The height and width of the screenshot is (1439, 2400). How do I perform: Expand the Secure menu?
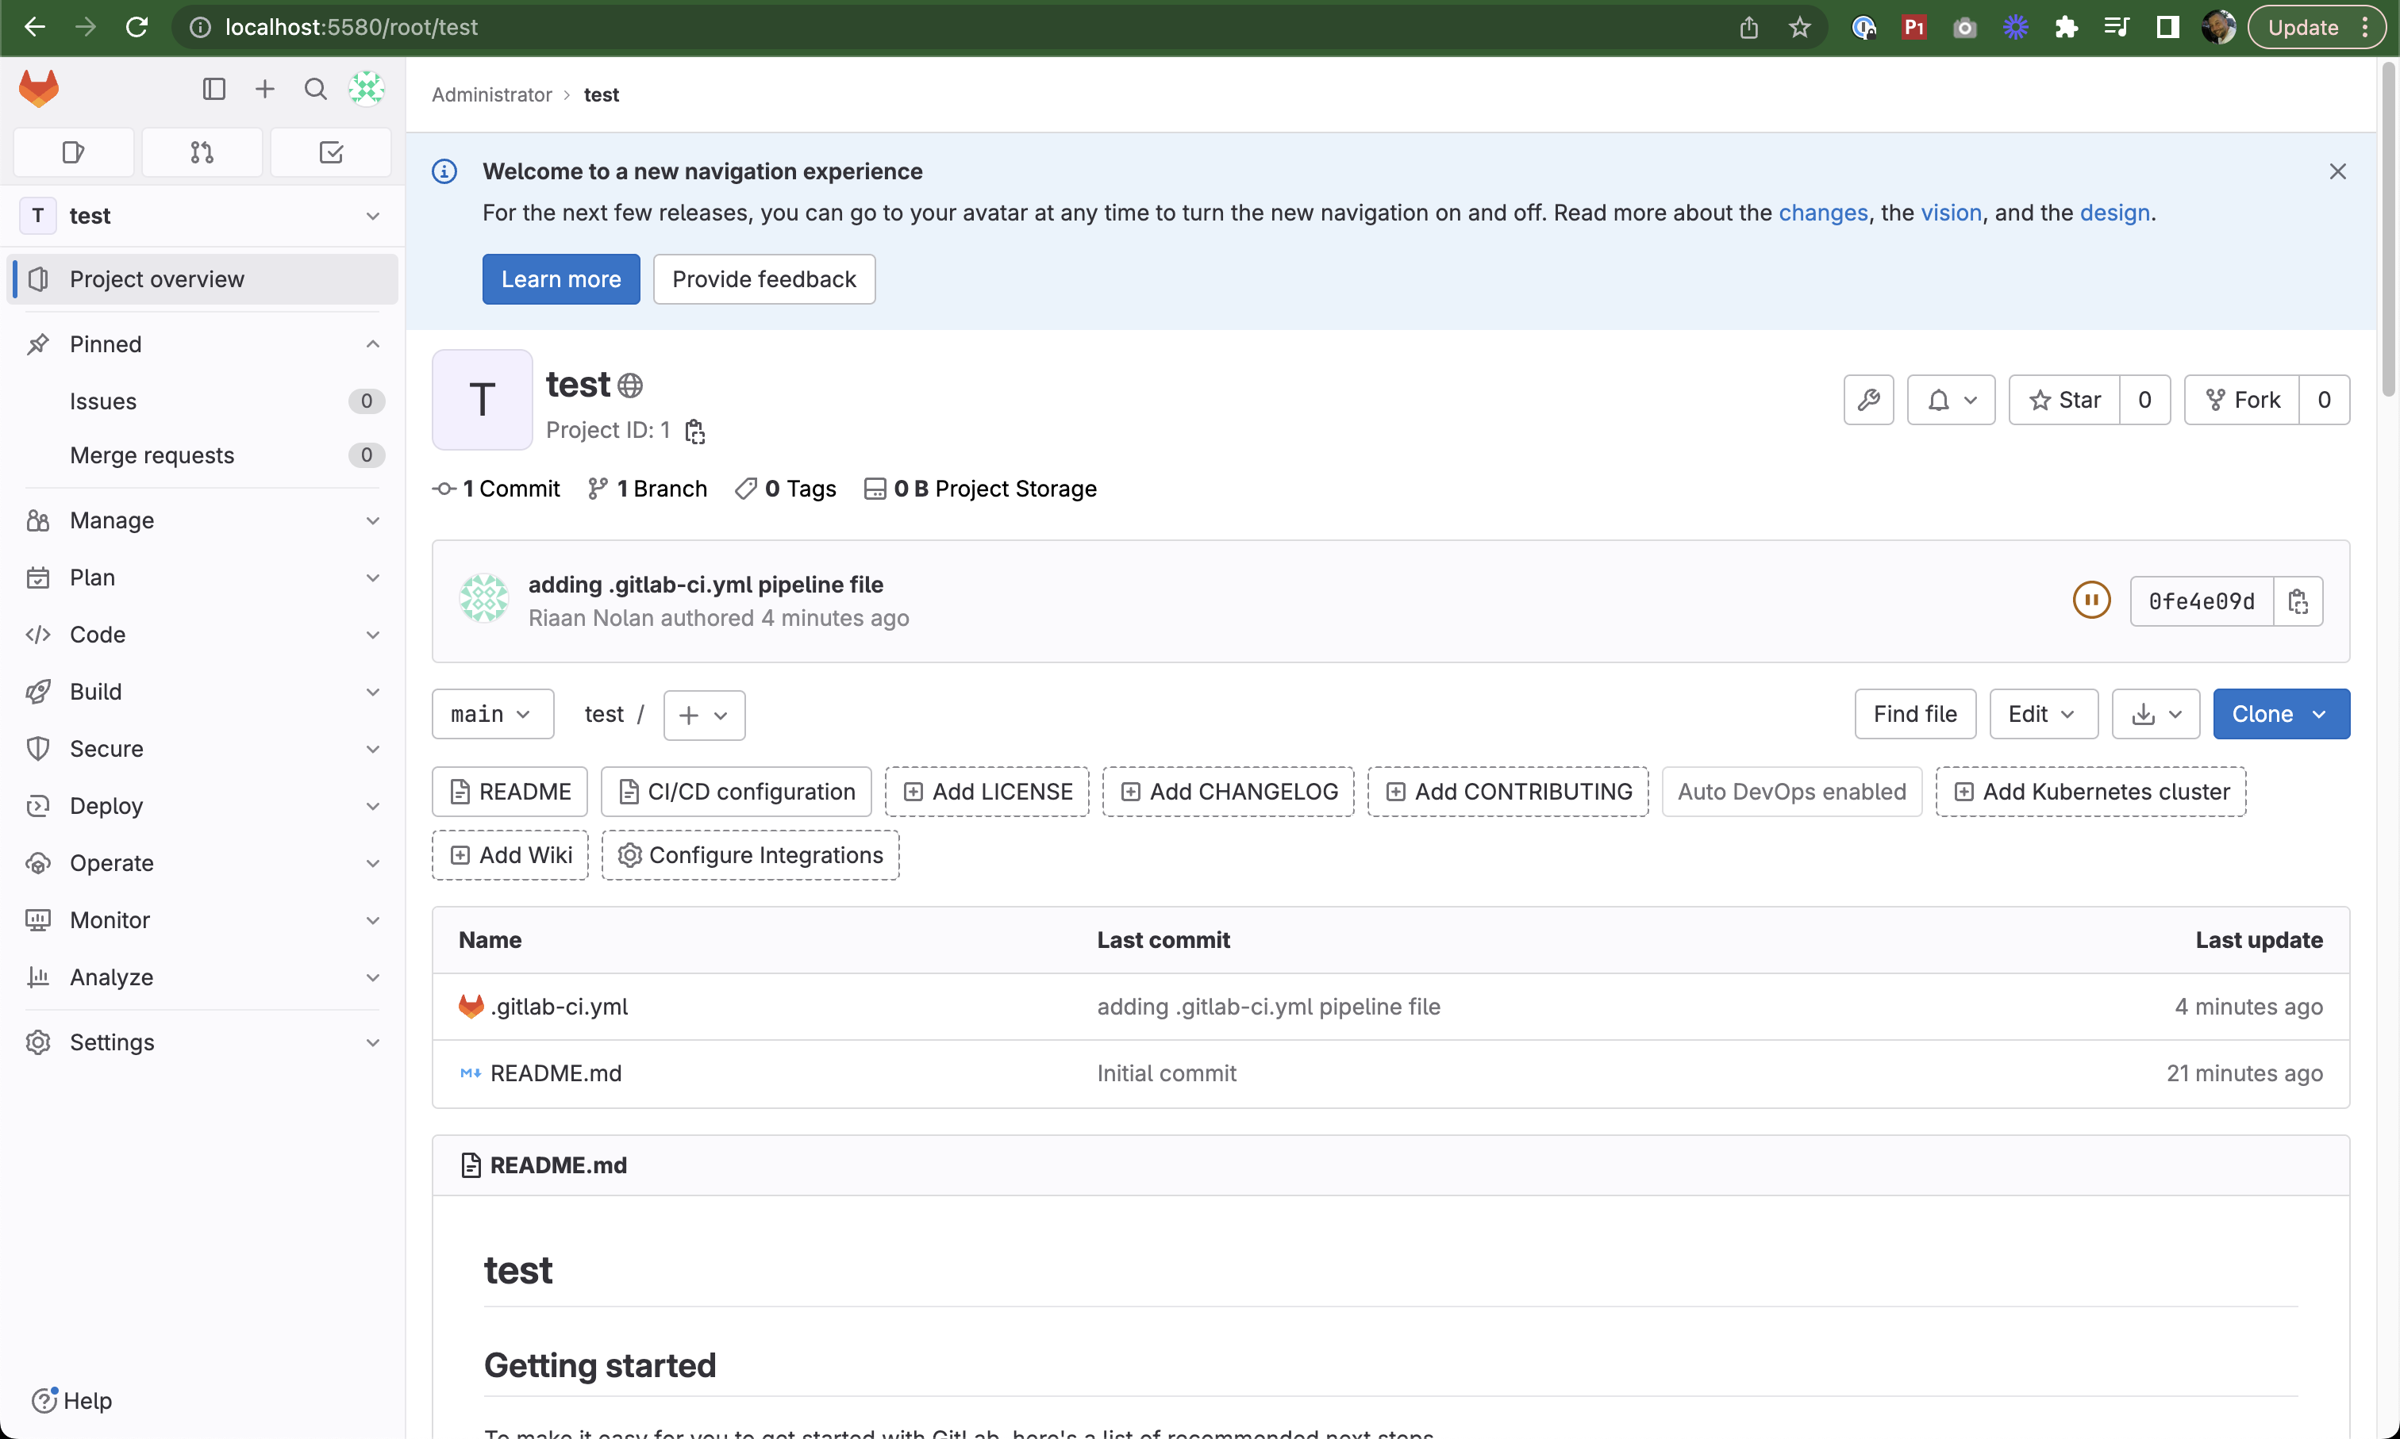coord(202,750)
